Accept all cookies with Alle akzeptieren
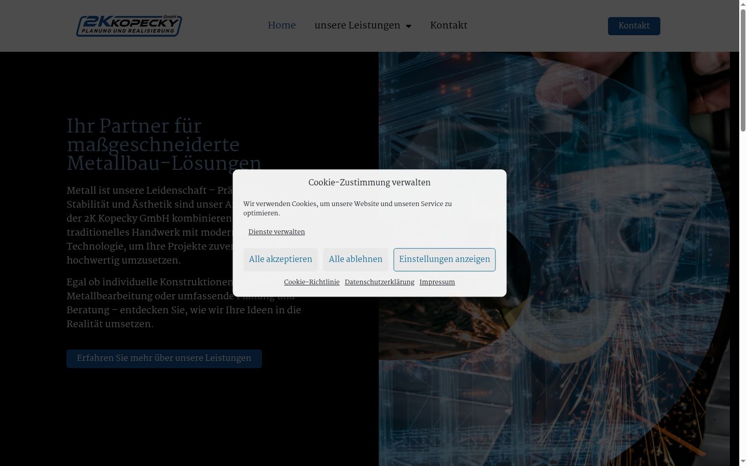Screen dimensions: 747x466 tap(281, 259)
